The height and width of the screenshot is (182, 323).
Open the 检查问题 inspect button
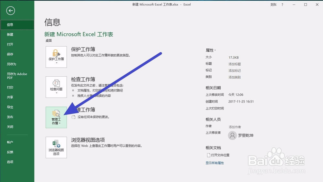click(56, 87)
